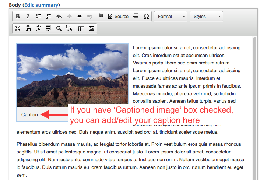Remove formatting from selected text
Viewport: 267px width, 180px height.
(49, 28)
